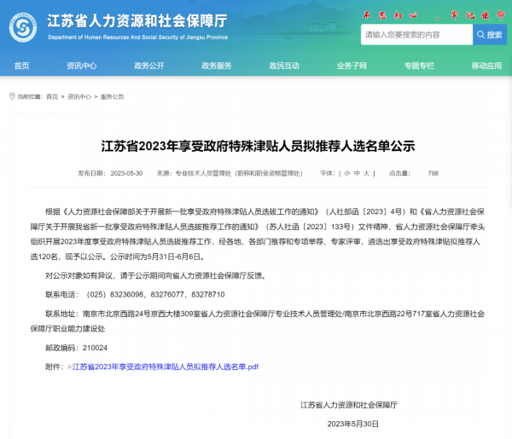
Task: Set font size to 大
Action: [367, 173]
